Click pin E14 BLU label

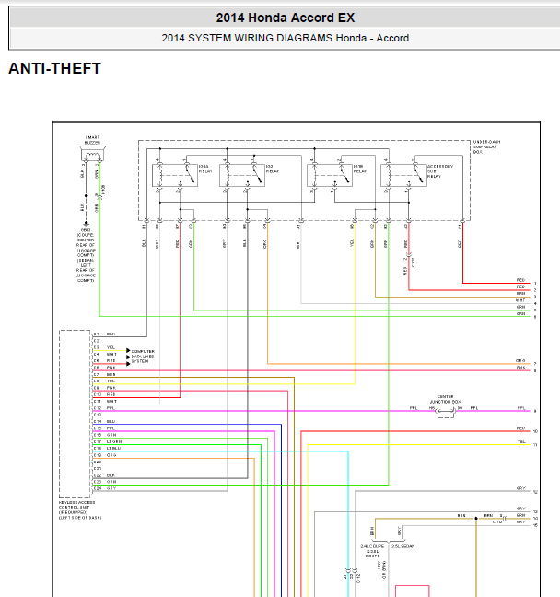(x=104, y=421)
